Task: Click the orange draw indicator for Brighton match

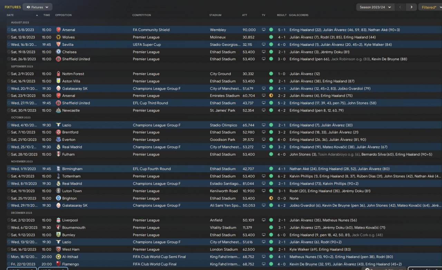Action: point(271,198)
